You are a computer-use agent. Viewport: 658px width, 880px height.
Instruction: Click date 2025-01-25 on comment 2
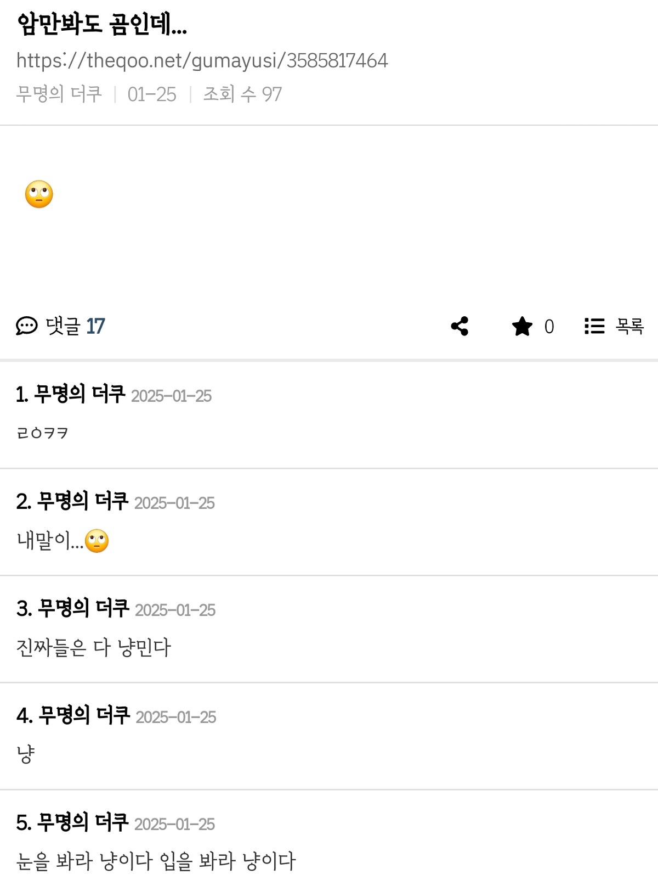tap(174, 503)
